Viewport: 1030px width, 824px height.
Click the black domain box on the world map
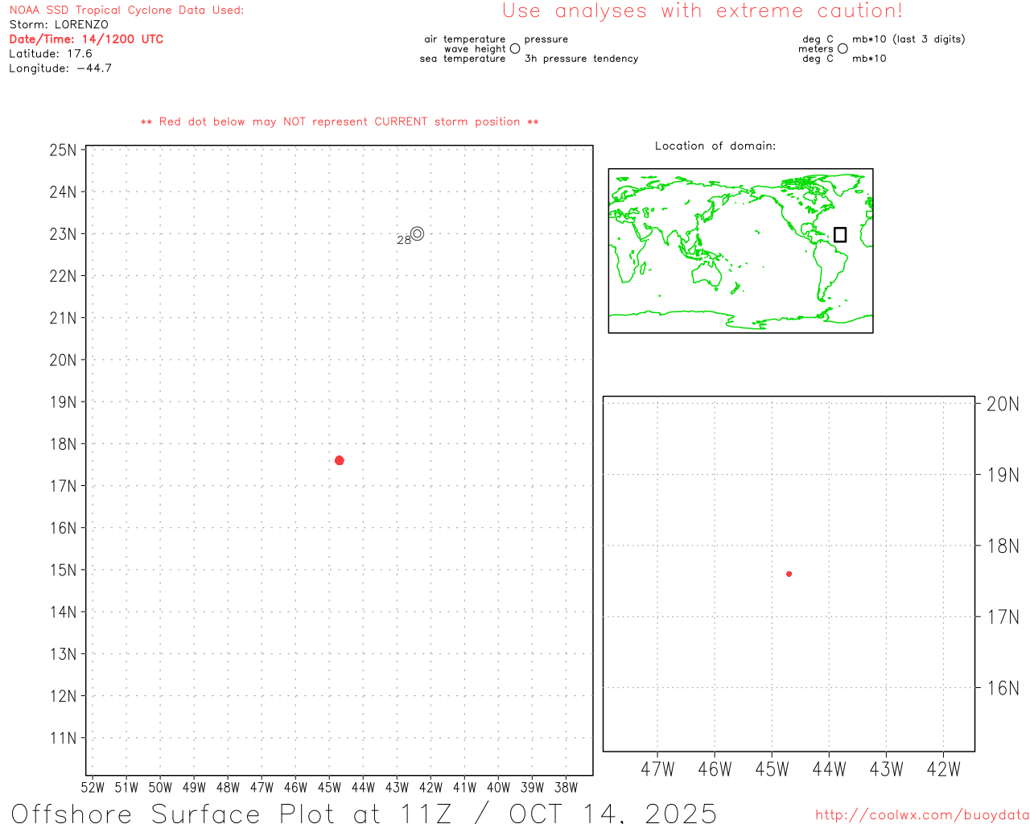point(840,234)
